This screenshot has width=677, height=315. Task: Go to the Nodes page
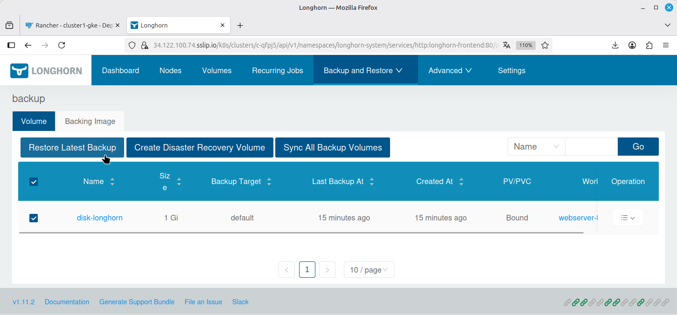point(170,70)
